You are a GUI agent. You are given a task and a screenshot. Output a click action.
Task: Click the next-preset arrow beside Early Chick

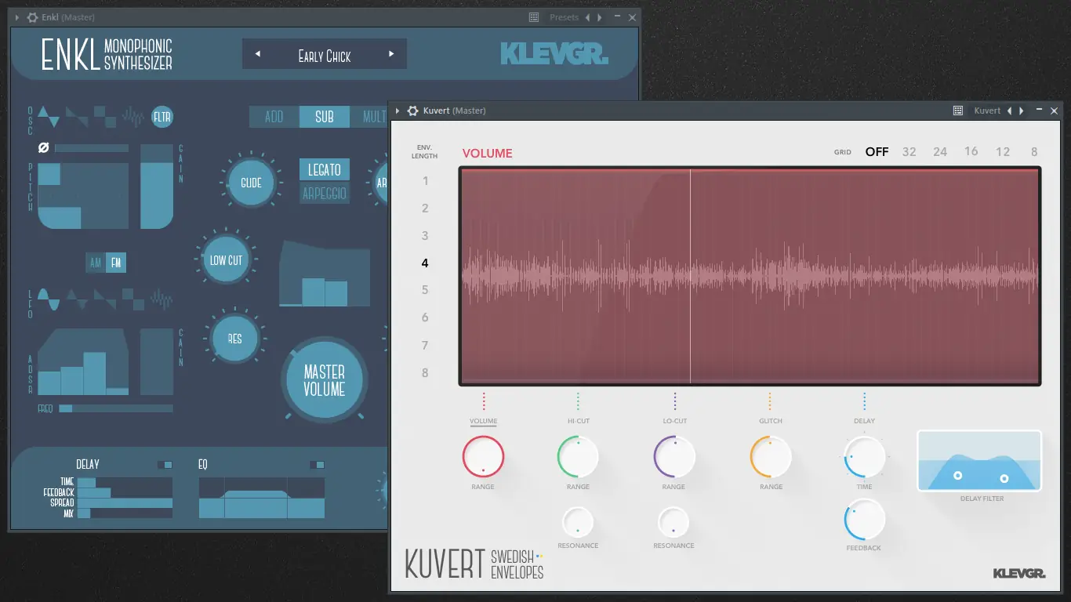(390, 53)
